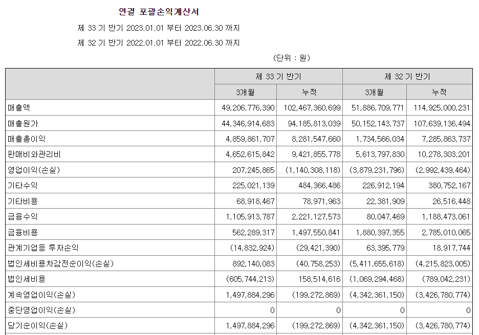The height and width of the screenshot is (335, 479).
Task: Click the value 1,734,566,034
Action: (380, 139)
